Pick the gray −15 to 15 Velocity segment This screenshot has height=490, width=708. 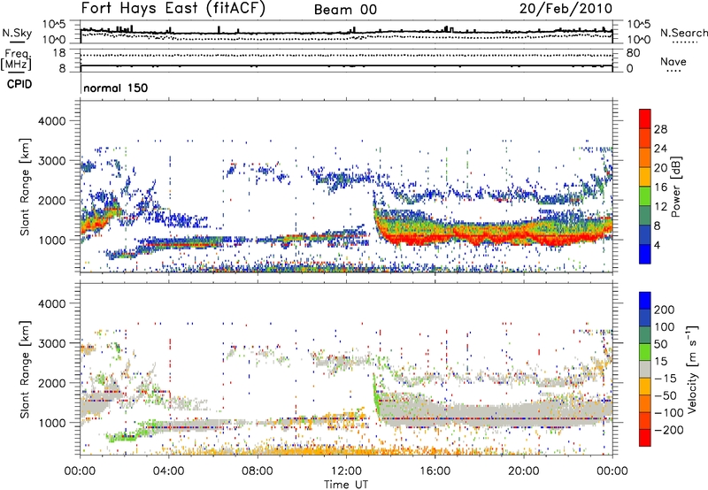645,370
